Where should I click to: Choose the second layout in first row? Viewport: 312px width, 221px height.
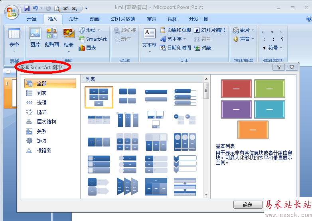(128, 97)
